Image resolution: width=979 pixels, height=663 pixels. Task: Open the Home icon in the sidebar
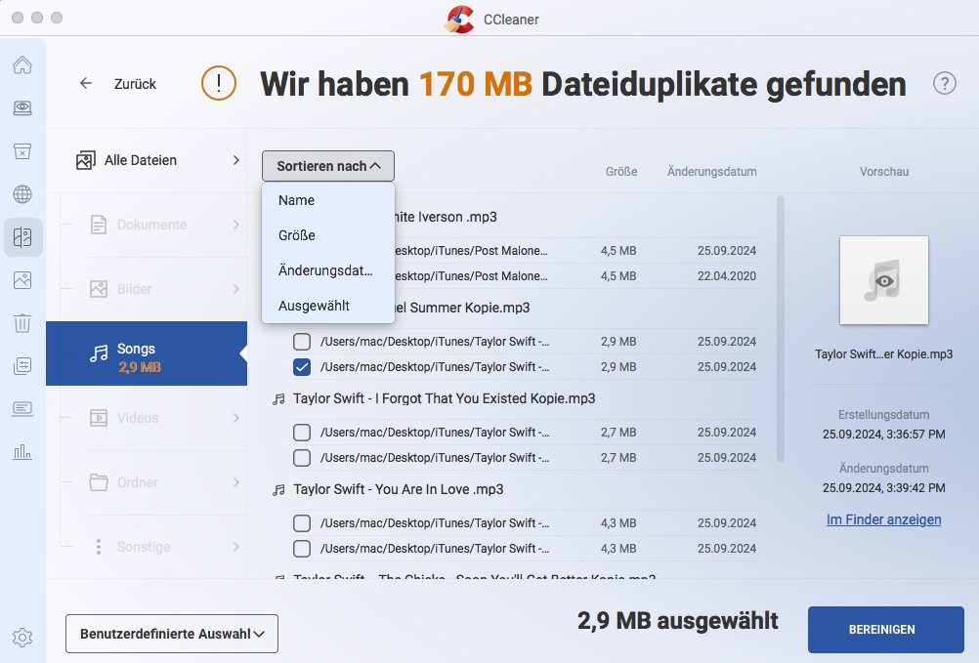tap(22, 64)
